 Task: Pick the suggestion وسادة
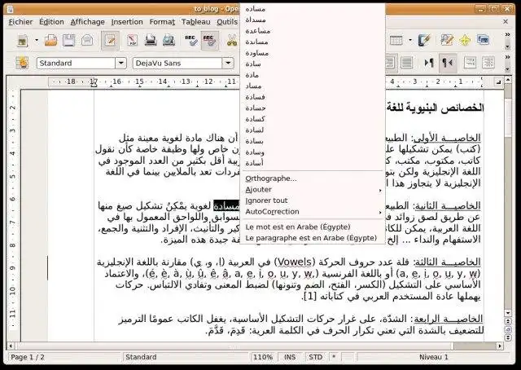(313, 152)
